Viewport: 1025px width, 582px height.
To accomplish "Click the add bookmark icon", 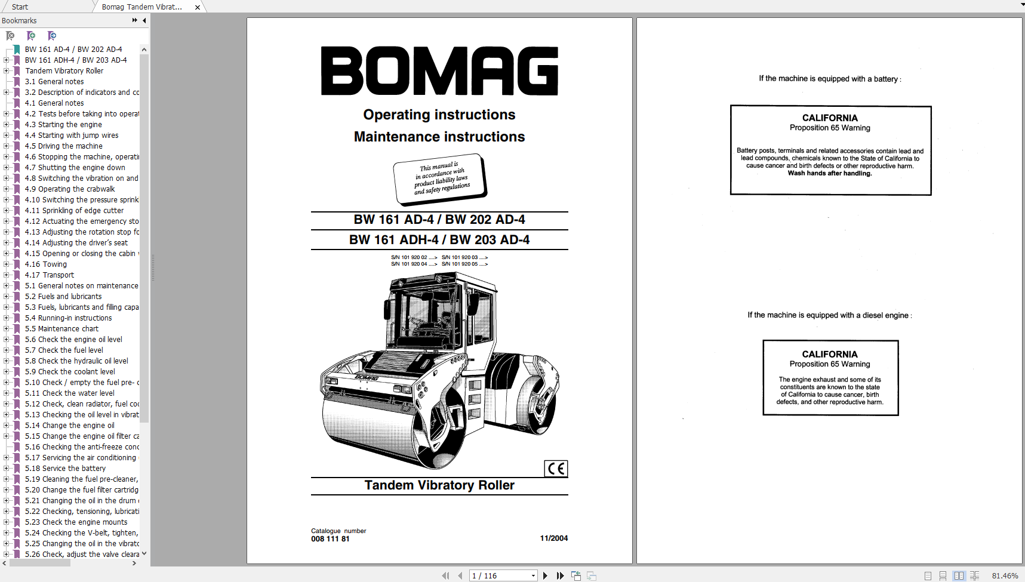I will coord(31,36).
